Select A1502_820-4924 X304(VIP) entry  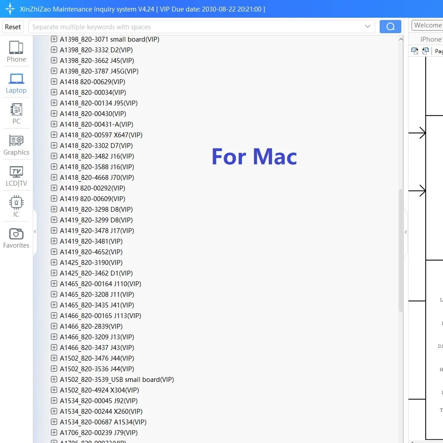point(99,390)
